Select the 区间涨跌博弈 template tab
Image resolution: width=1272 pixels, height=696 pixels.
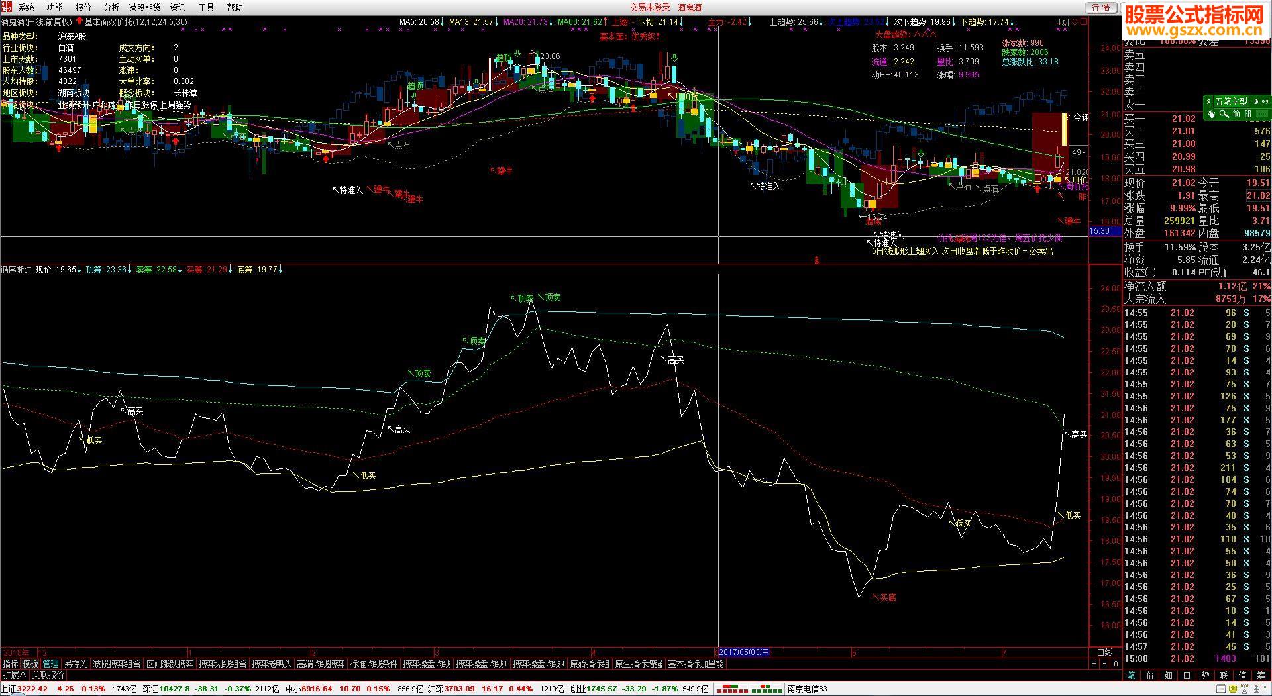point(170,664)
